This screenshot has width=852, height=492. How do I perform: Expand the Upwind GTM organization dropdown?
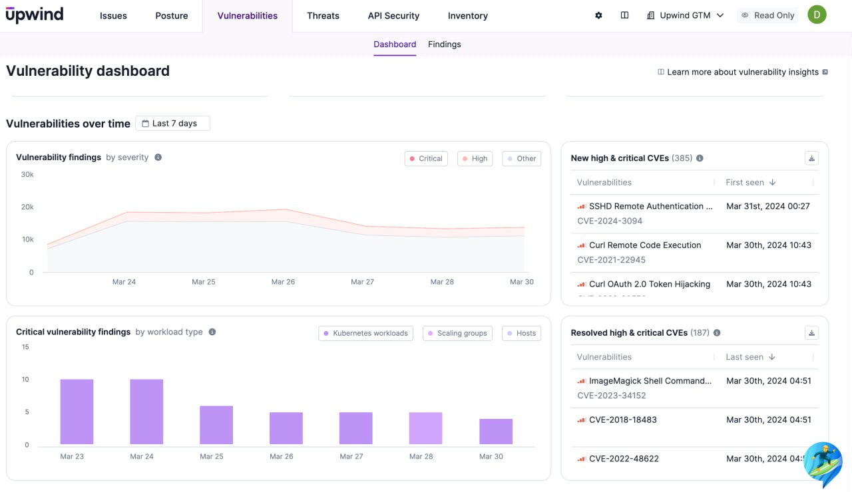(685, 15)
